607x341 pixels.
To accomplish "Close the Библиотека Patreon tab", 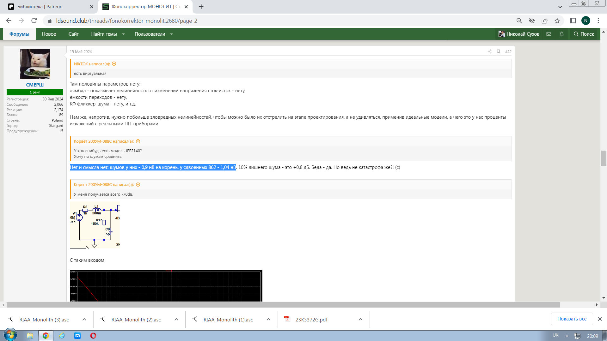I will 92,7.
